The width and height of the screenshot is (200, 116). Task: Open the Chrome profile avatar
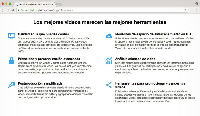[x=197, y=4]
